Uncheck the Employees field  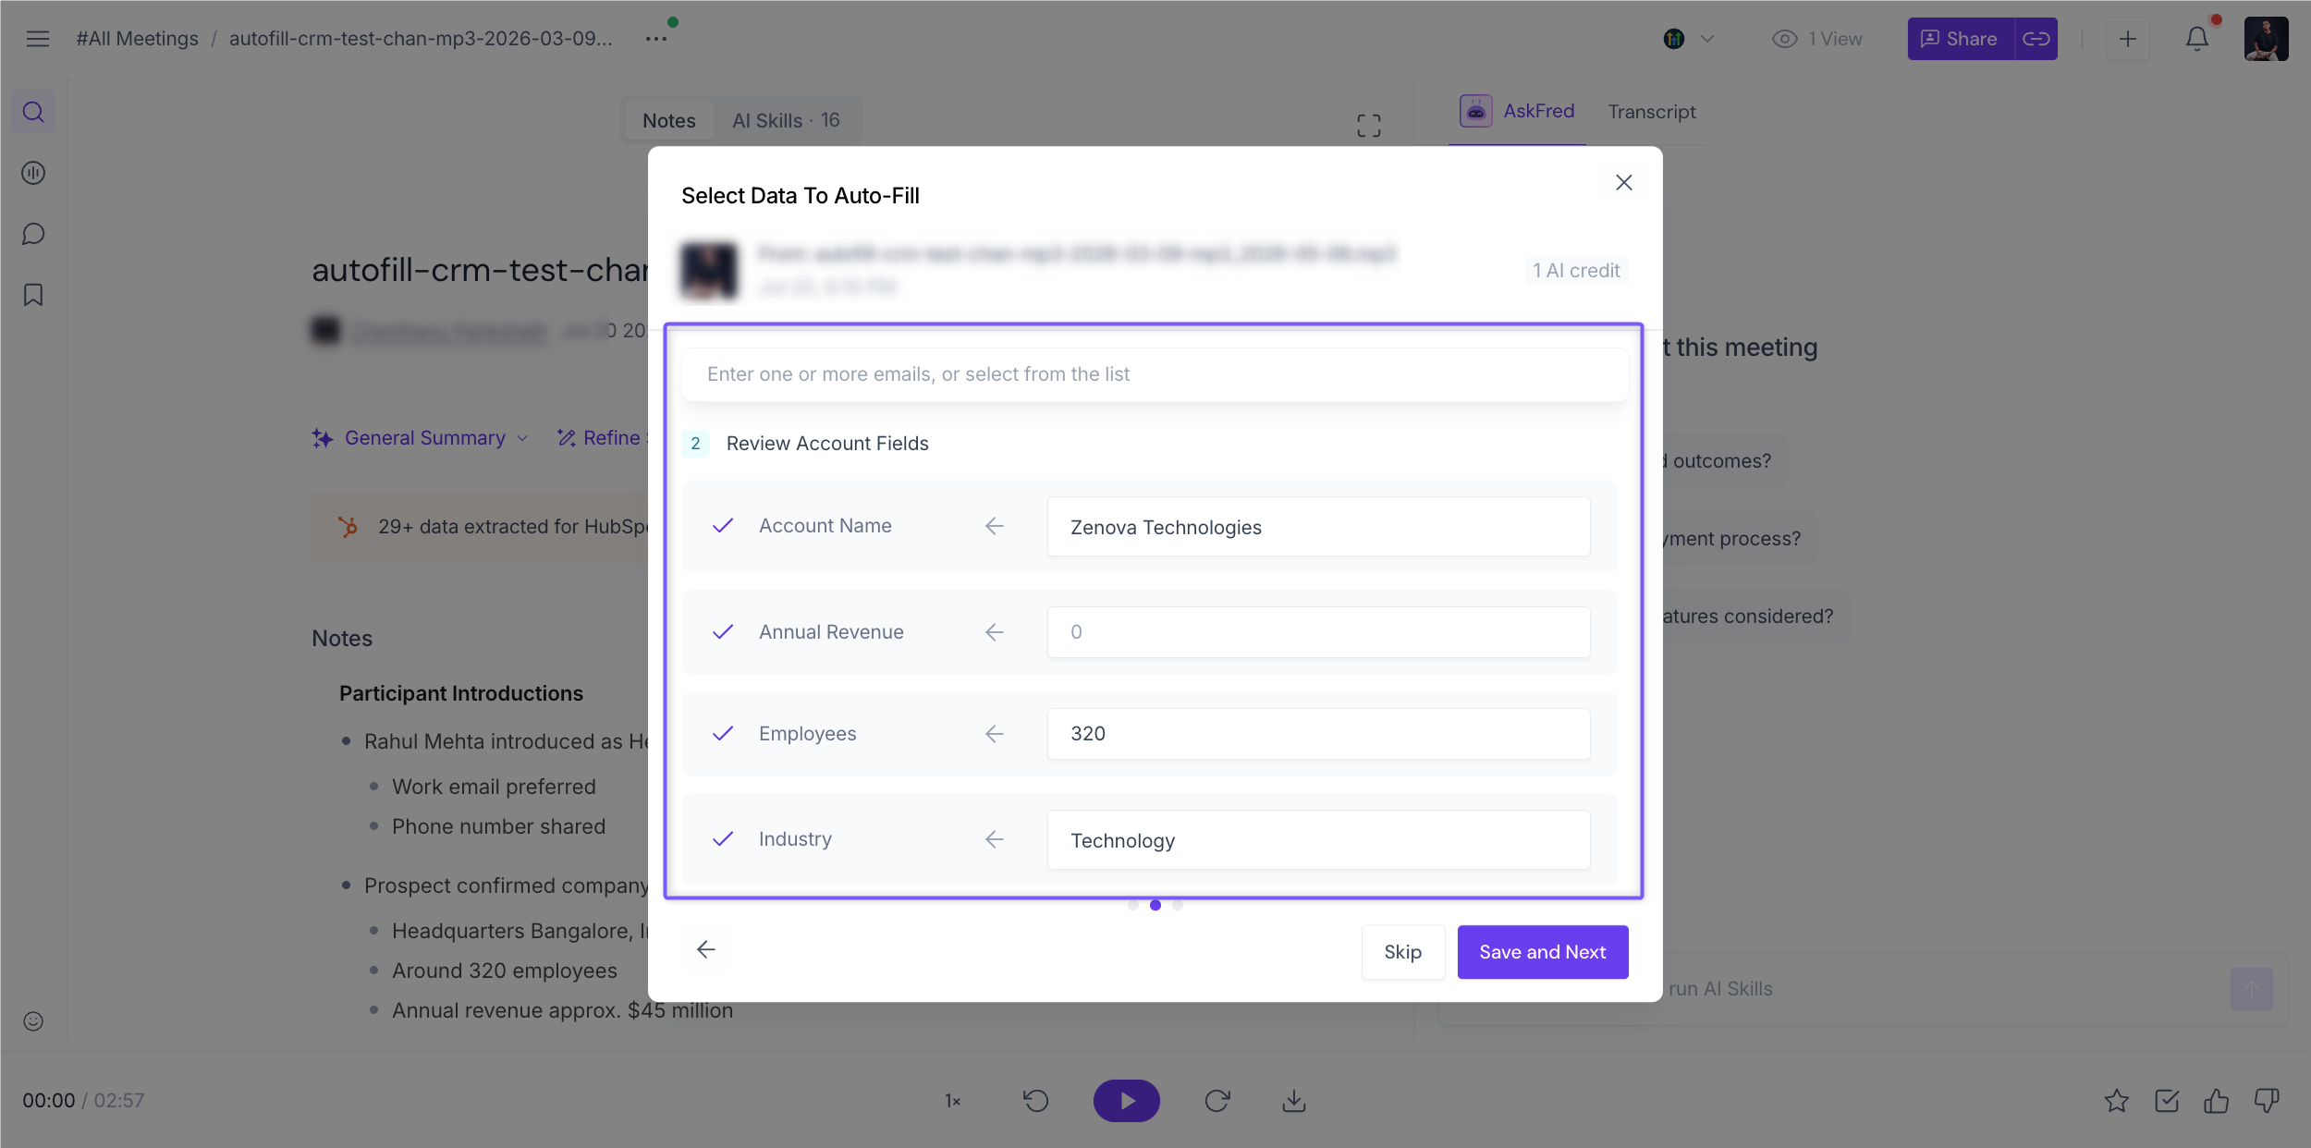tap(723, 734)
